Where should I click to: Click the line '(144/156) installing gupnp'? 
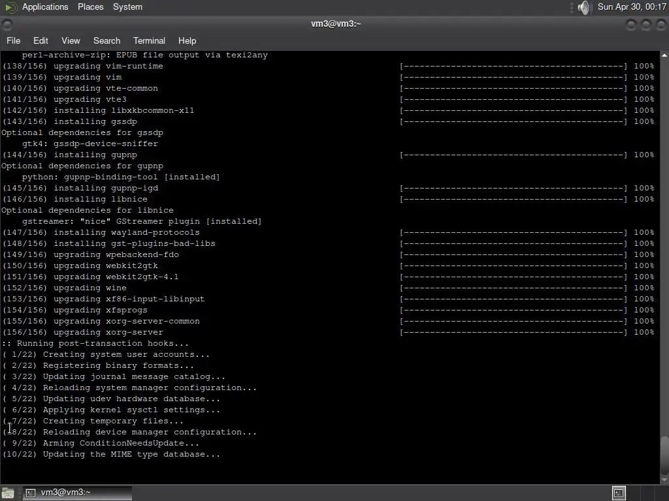point(70,155)
